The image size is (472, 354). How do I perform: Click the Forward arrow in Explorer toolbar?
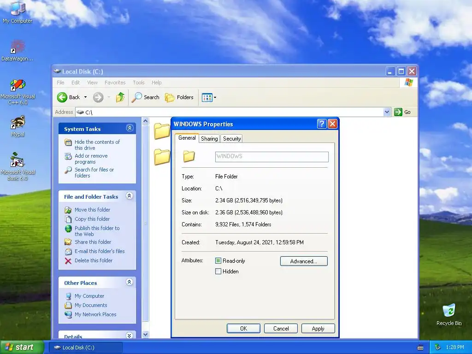pos(98,97)
